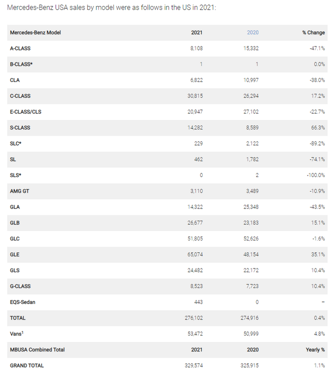The image size is (334, 375).
Task: Click the E-CLASS/CLS row label
Action: 25,112
